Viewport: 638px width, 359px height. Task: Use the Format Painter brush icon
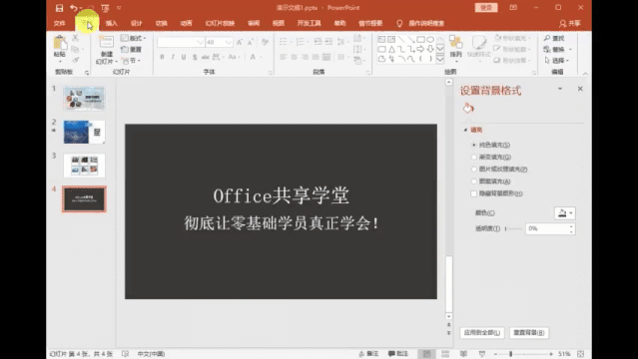tap(75, 60)
